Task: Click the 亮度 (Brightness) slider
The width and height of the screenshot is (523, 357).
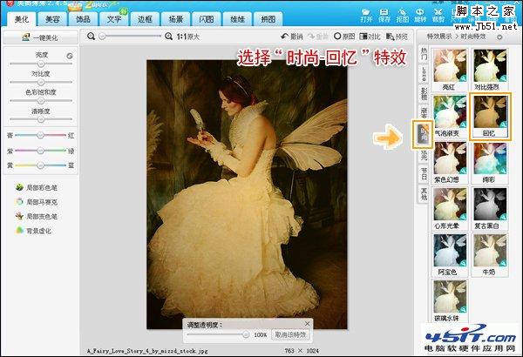Action: (41, 64)
